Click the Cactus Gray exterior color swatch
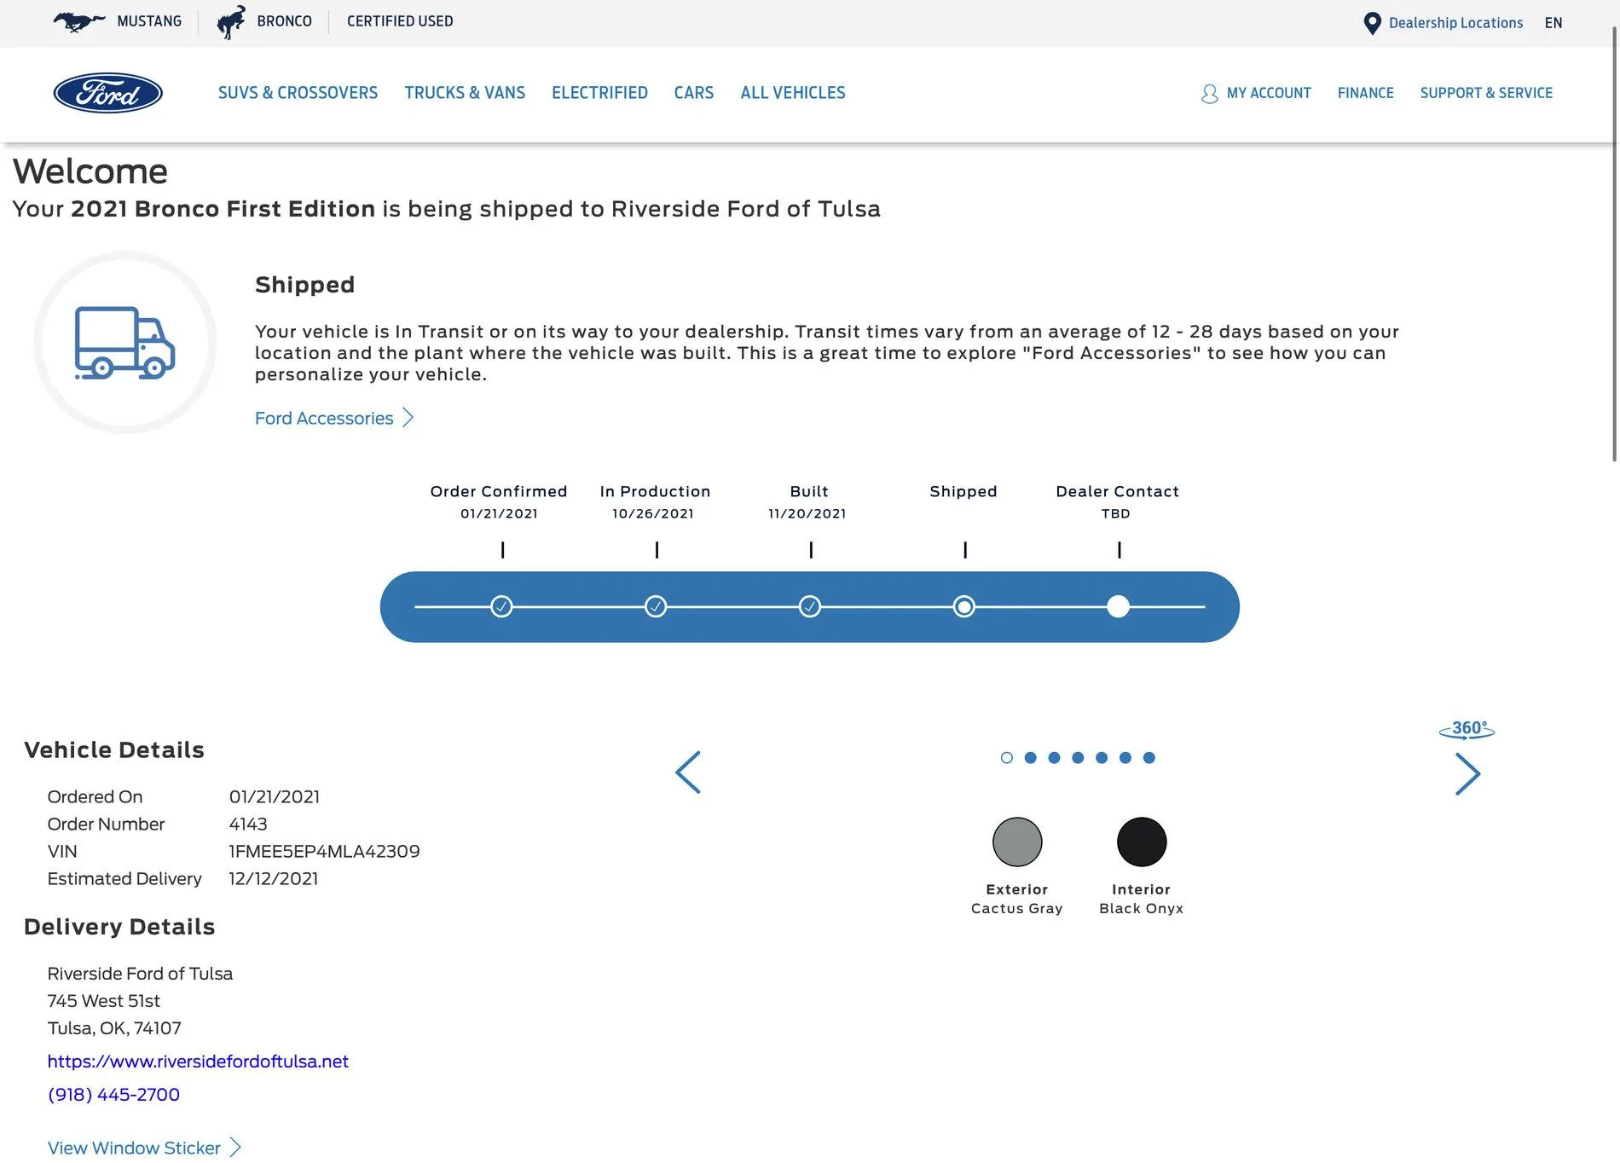Viewport: 1620px width, 1163px height. 1017,842
